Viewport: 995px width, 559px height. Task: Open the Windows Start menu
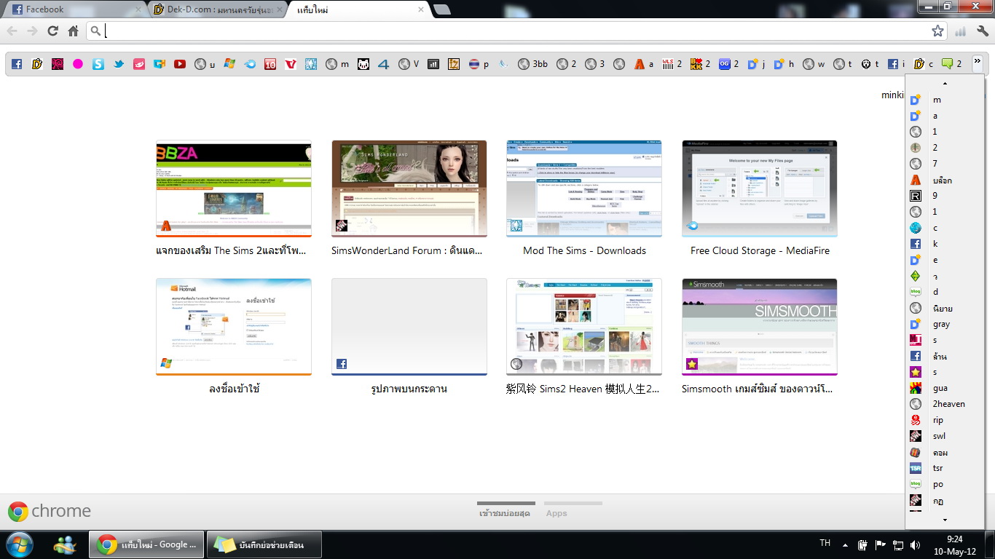19,544
